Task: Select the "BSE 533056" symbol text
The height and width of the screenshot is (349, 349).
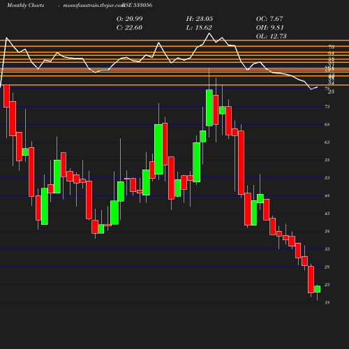Action: pos(138,5)
